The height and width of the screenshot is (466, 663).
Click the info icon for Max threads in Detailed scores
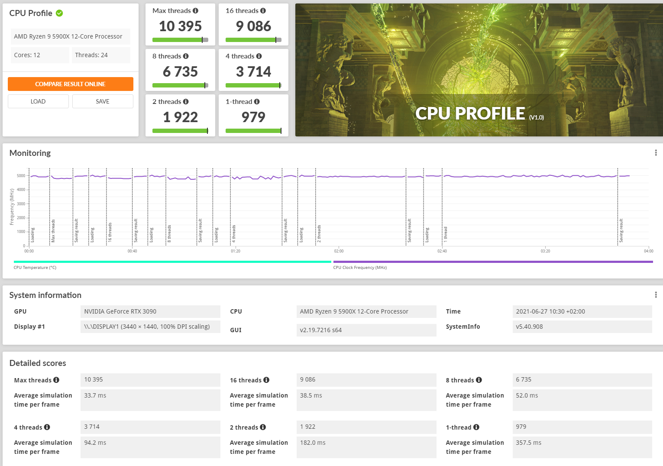point(56,380)
